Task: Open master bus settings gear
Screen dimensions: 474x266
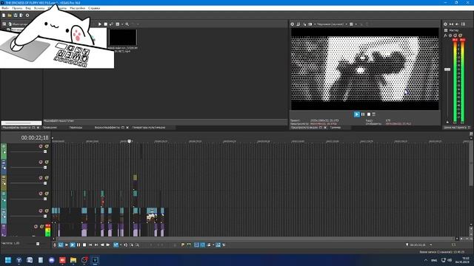Action: point(445,24)
